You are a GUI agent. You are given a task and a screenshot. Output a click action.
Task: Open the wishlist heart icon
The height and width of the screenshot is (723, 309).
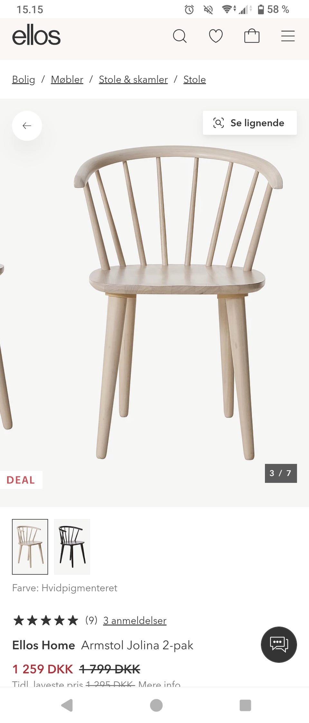point(216,36)
